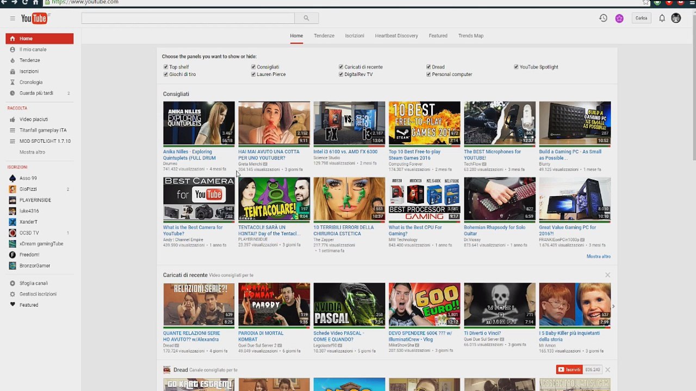The image size is (696, 391).
Task: Show next videos in Caricati di recente
Action: pyautogui.click(x=613, y=306)
